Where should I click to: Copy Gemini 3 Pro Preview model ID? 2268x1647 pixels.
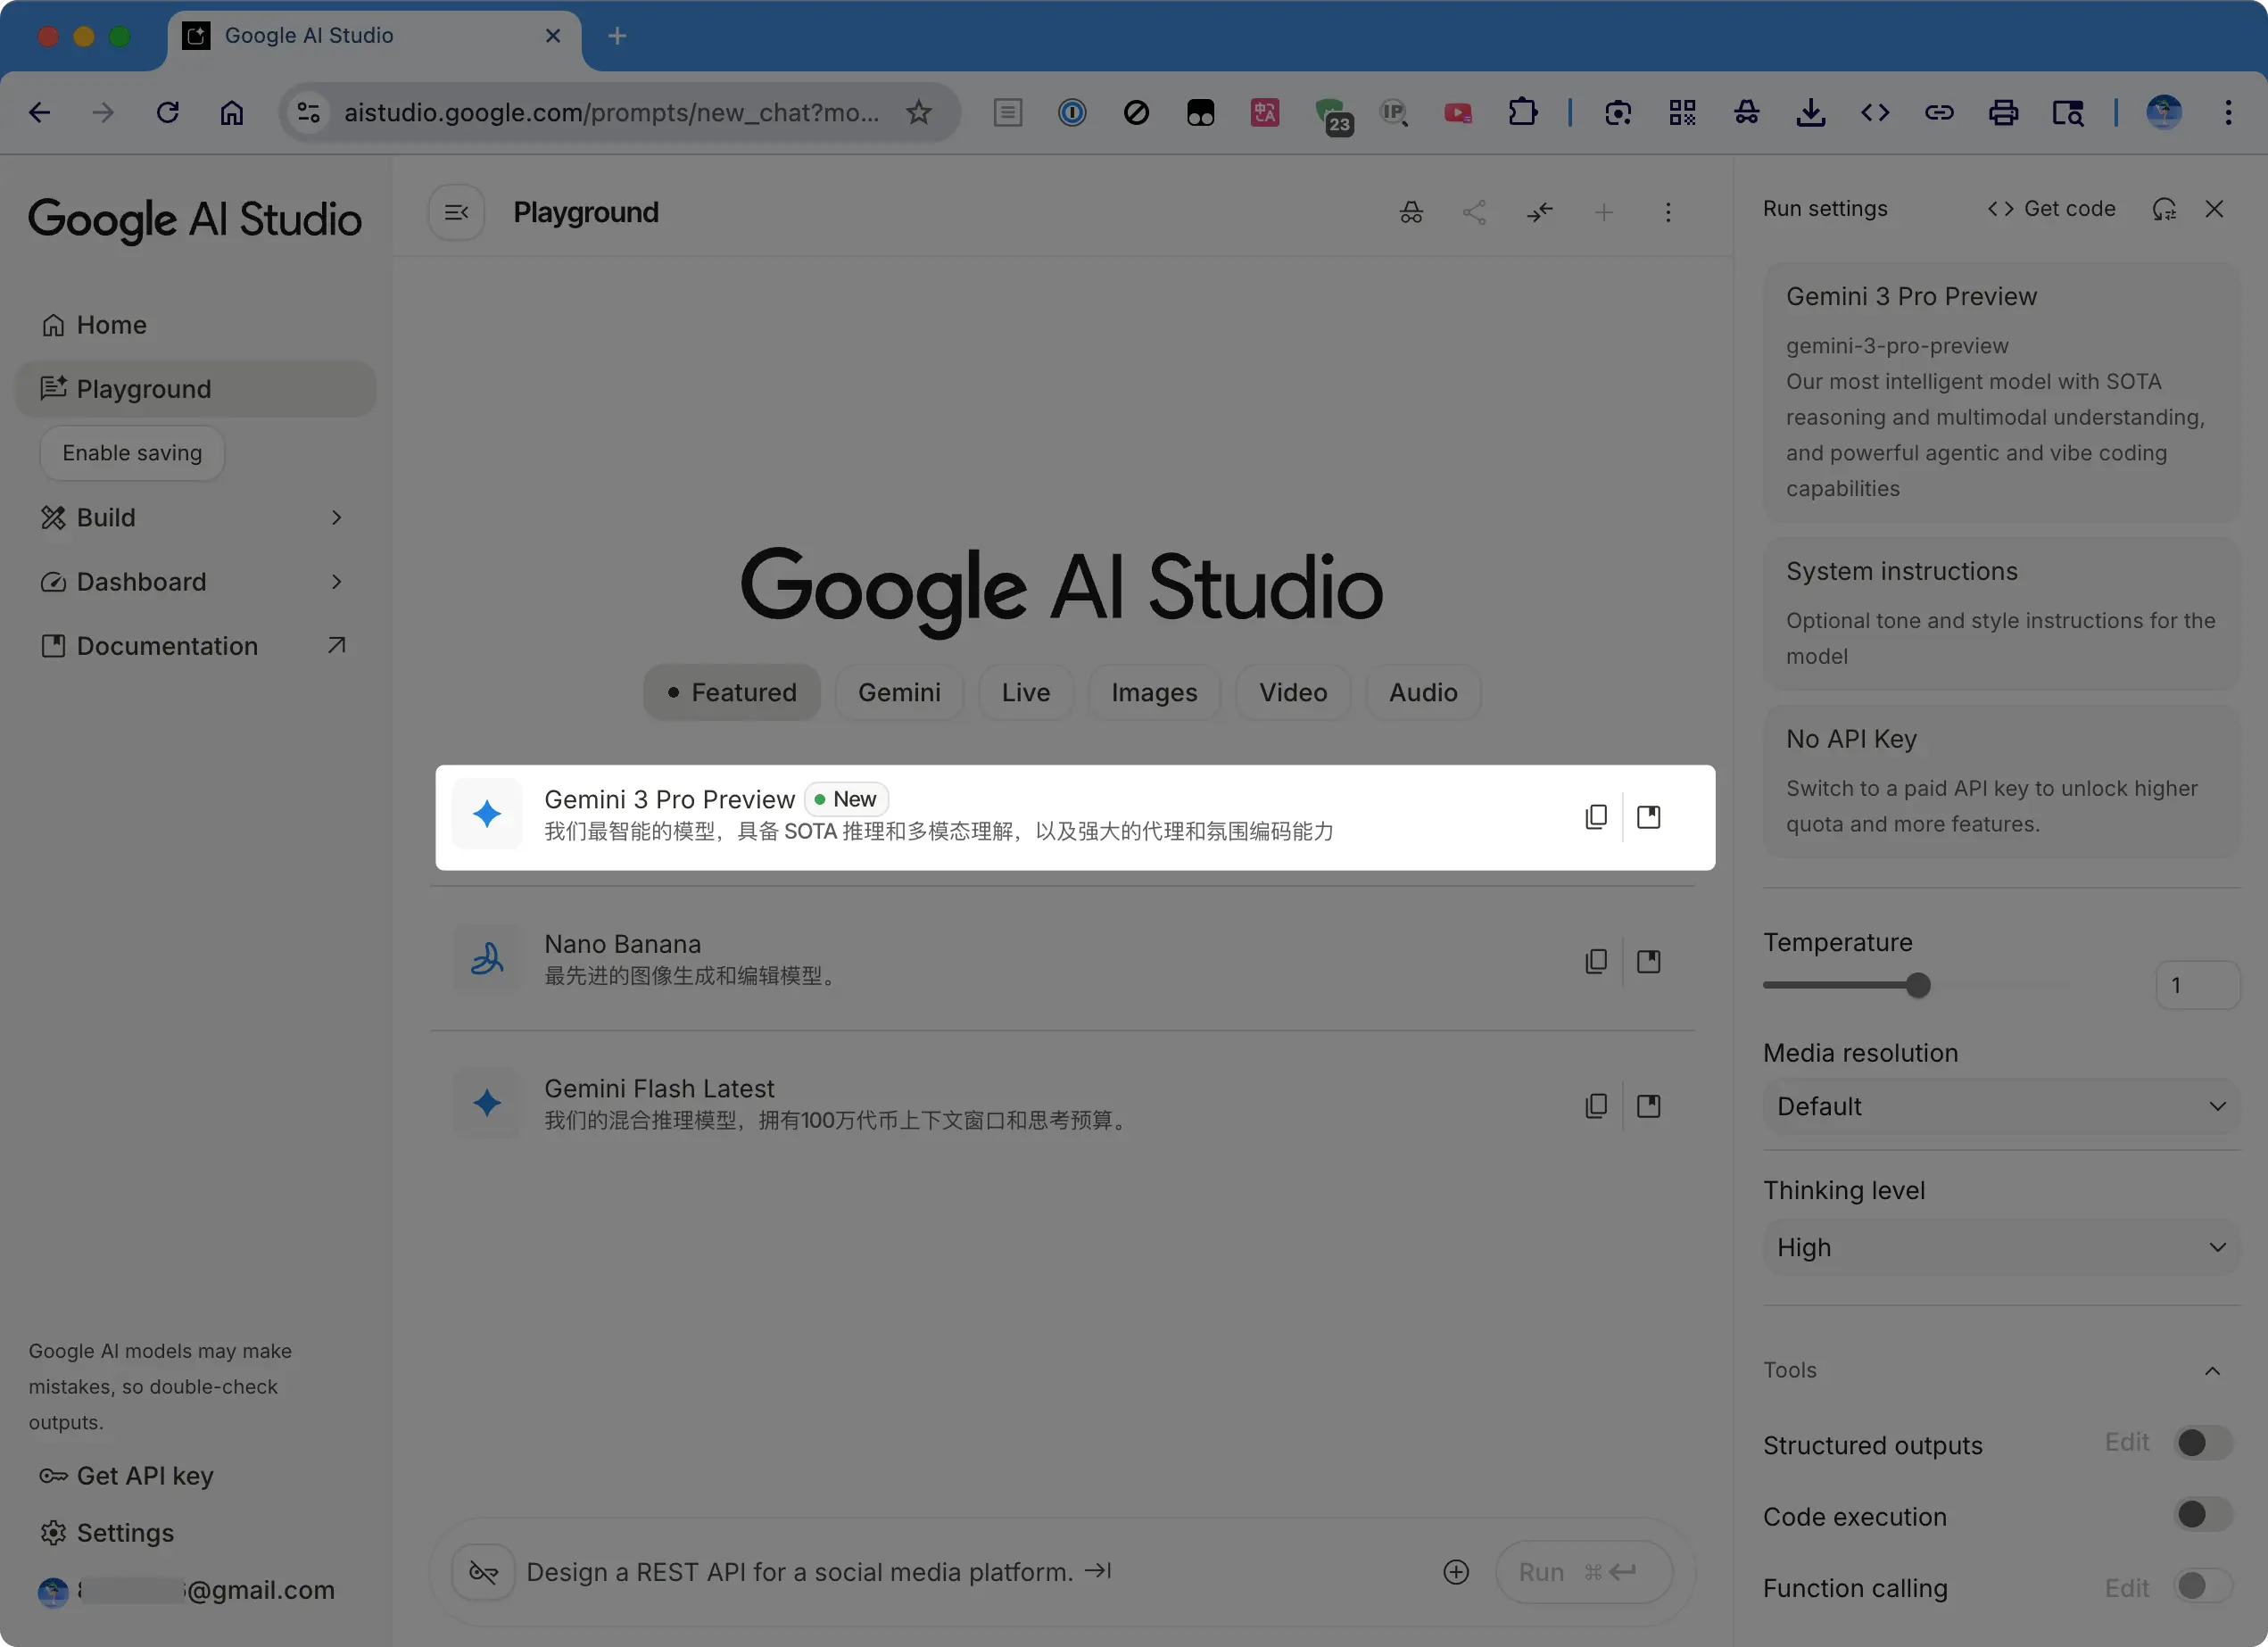click(x=1596, y=817)
